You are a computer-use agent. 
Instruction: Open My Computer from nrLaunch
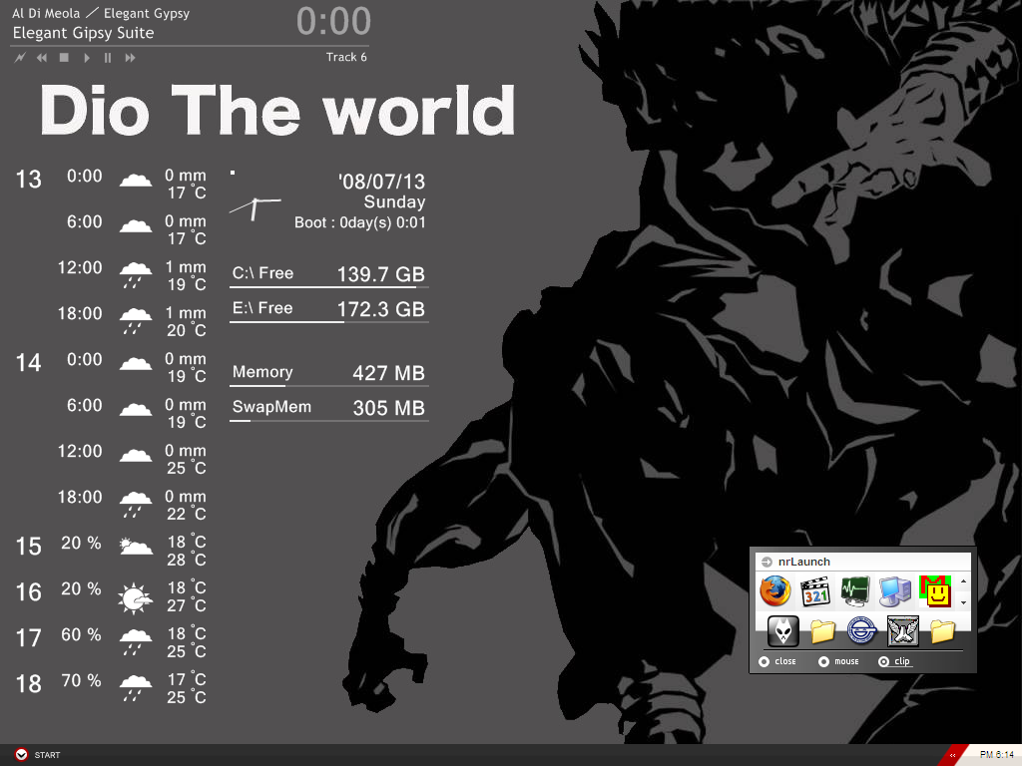click(895, 591)
